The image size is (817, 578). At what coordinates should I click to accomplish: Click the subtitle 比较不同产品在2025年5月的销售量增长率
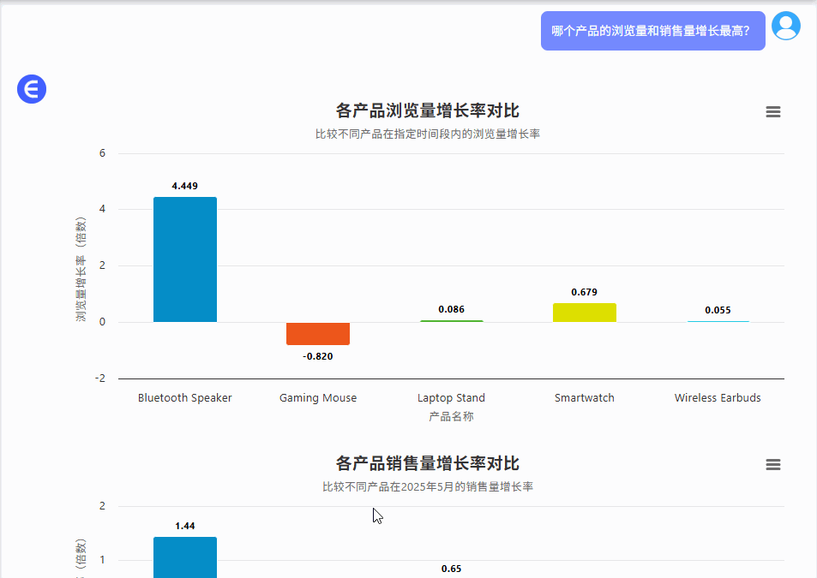point(427,487)
